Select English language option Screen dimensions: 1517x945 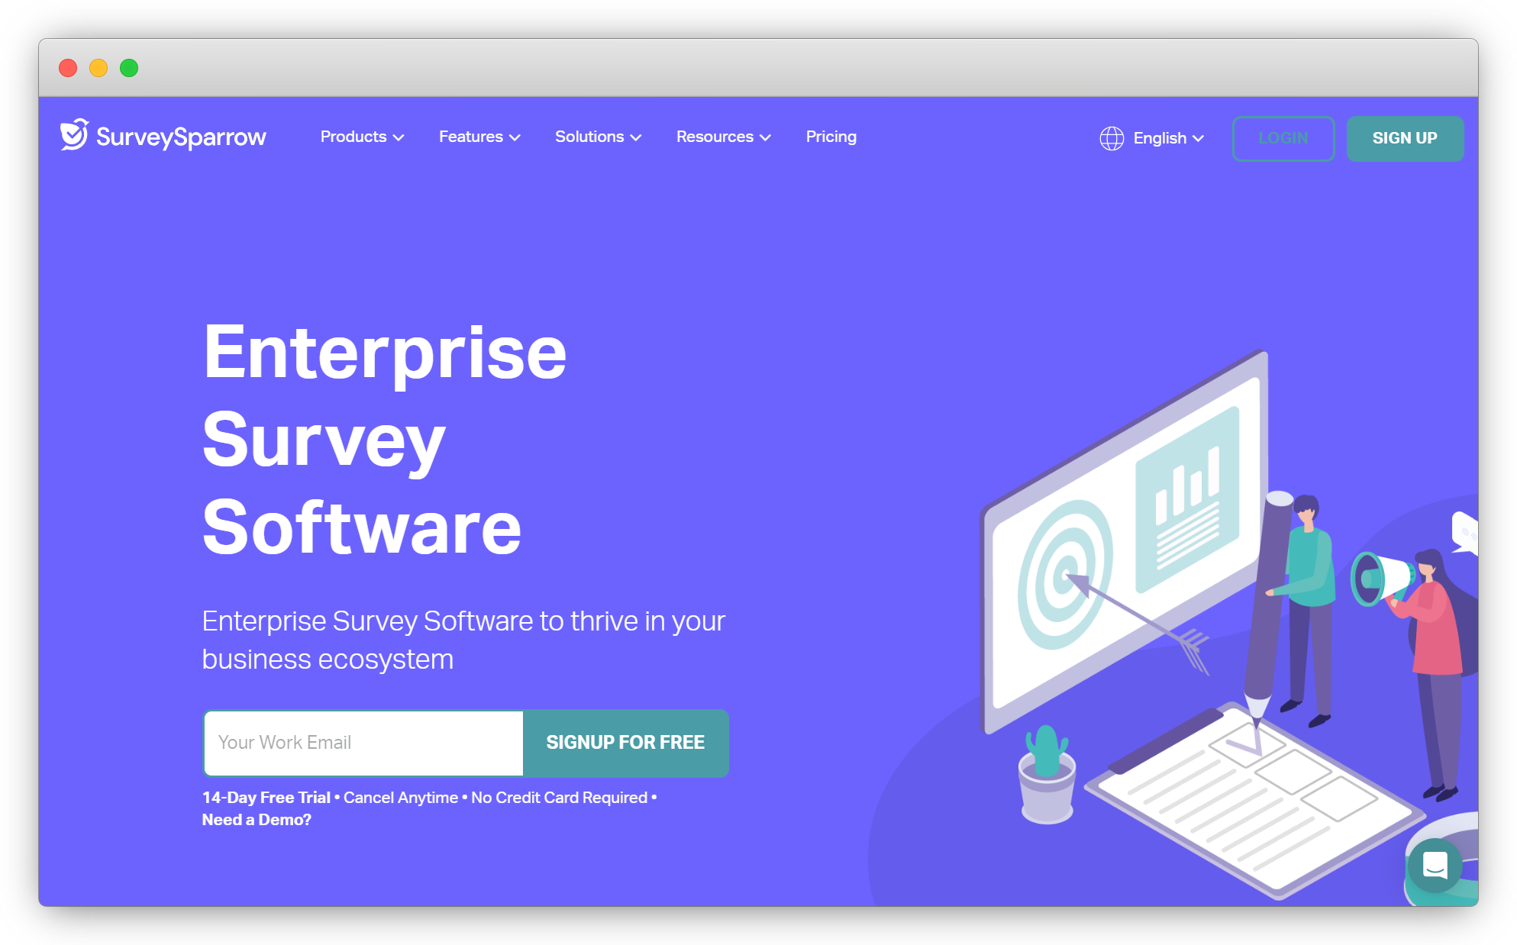(x=1152, y=137)
